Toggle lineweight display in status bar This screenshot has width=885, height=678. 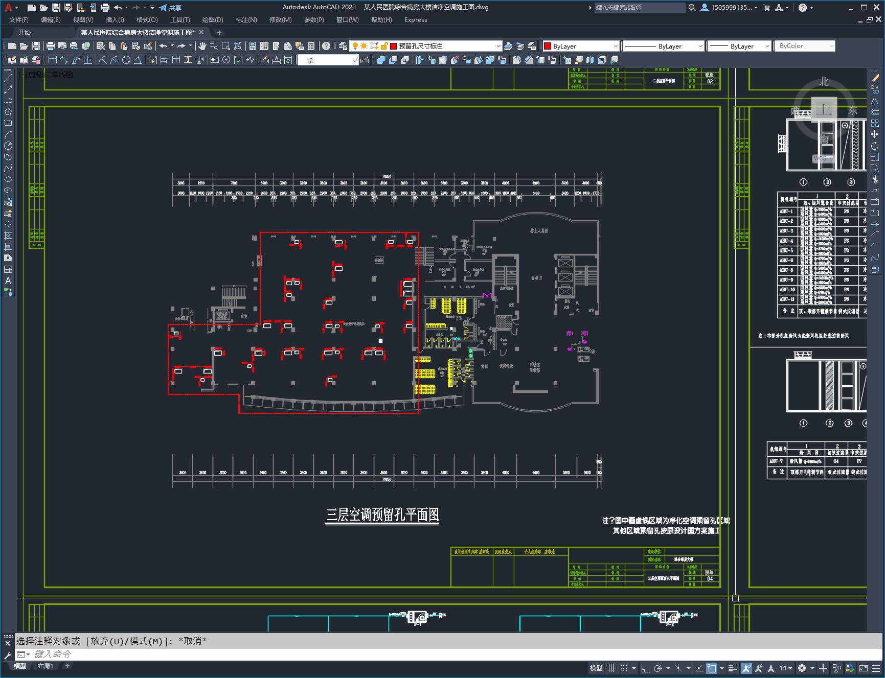(x=733, y=668)
